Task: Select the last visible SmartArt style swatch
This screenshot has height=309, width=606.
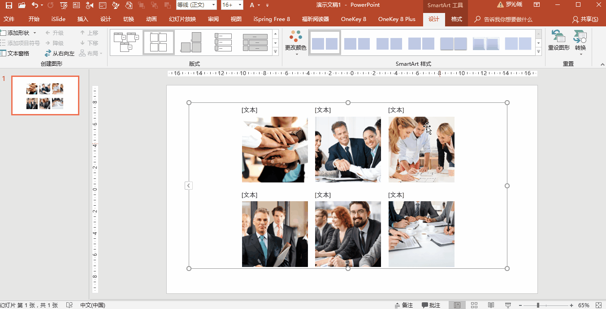Action: 518,43
